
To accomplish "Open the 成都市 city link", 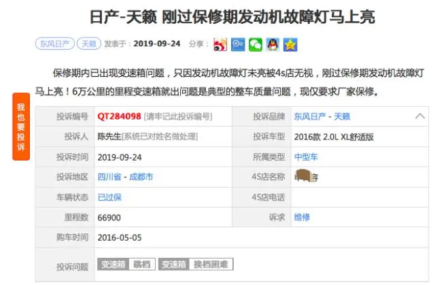I will (x=141, y=177).
